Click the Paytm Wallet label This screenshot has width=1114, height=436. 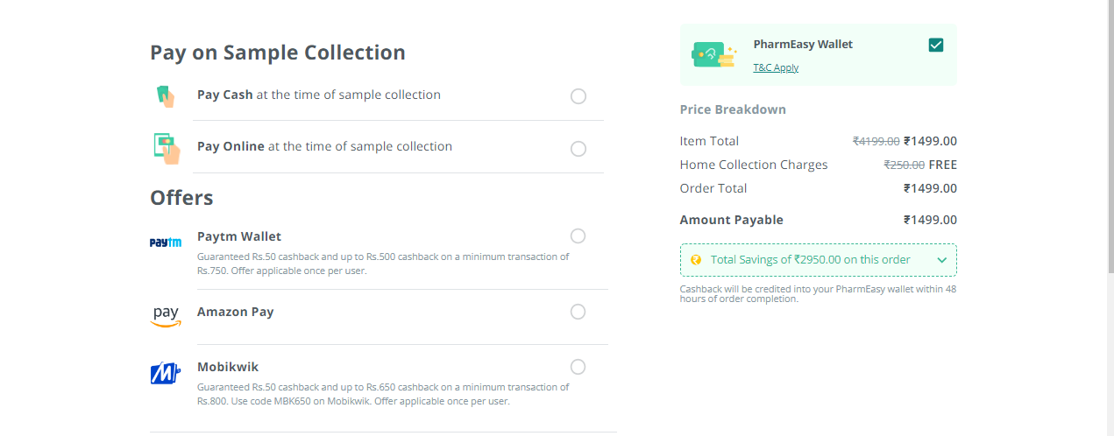(x=239, y=236)
